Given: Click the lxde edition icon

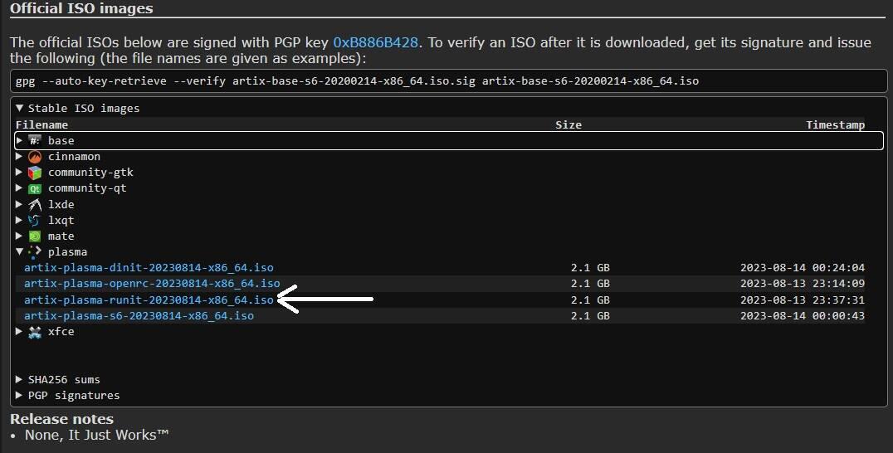Looking at the screenshot, I should pyautogui.click(x=35, y=204).
